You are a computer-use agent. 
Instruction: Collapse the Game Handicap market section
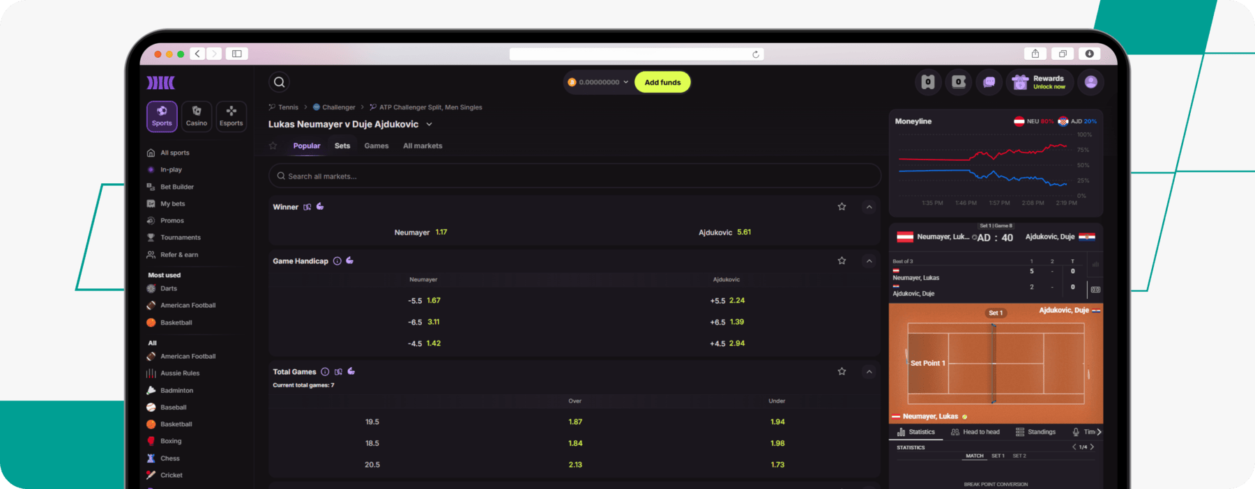869,261
